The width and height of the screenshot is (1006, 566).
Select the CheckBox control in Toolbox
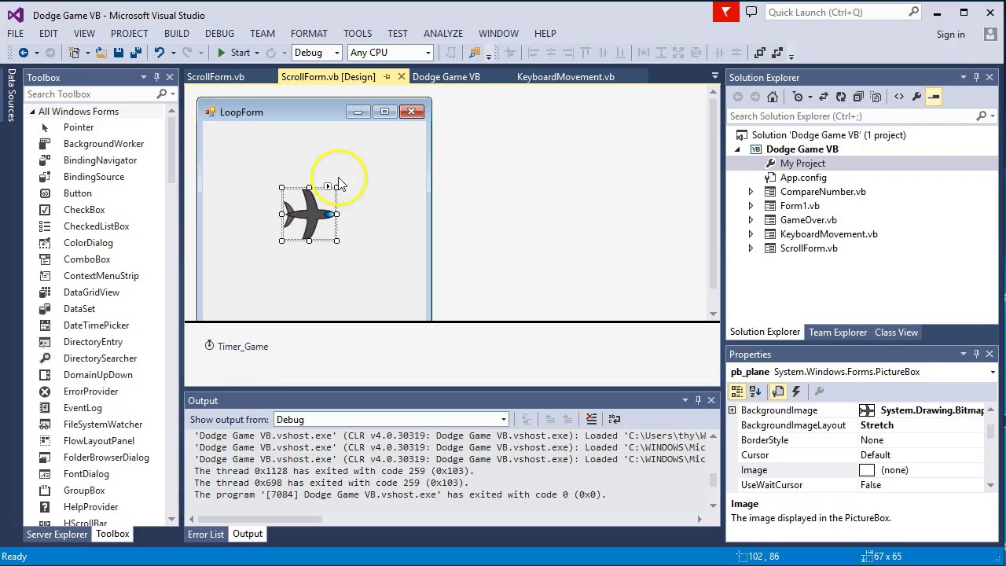[84, 210]
